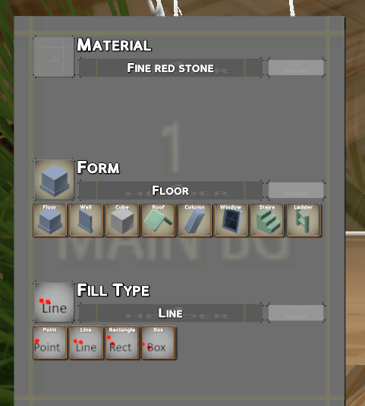This screenshot has height=406, width=365.
Task: Set fill type to Rectangle
Action: [x=122, y=342]
